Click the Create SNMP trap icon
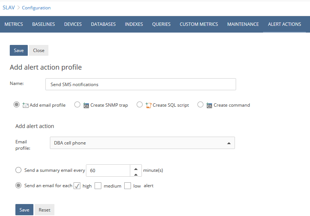This screenshot has height=216, width=310. [86, 105]
